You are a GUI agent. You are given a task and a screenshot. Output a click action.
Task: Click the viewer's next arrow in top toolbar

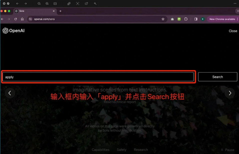[x=25, y=3]
